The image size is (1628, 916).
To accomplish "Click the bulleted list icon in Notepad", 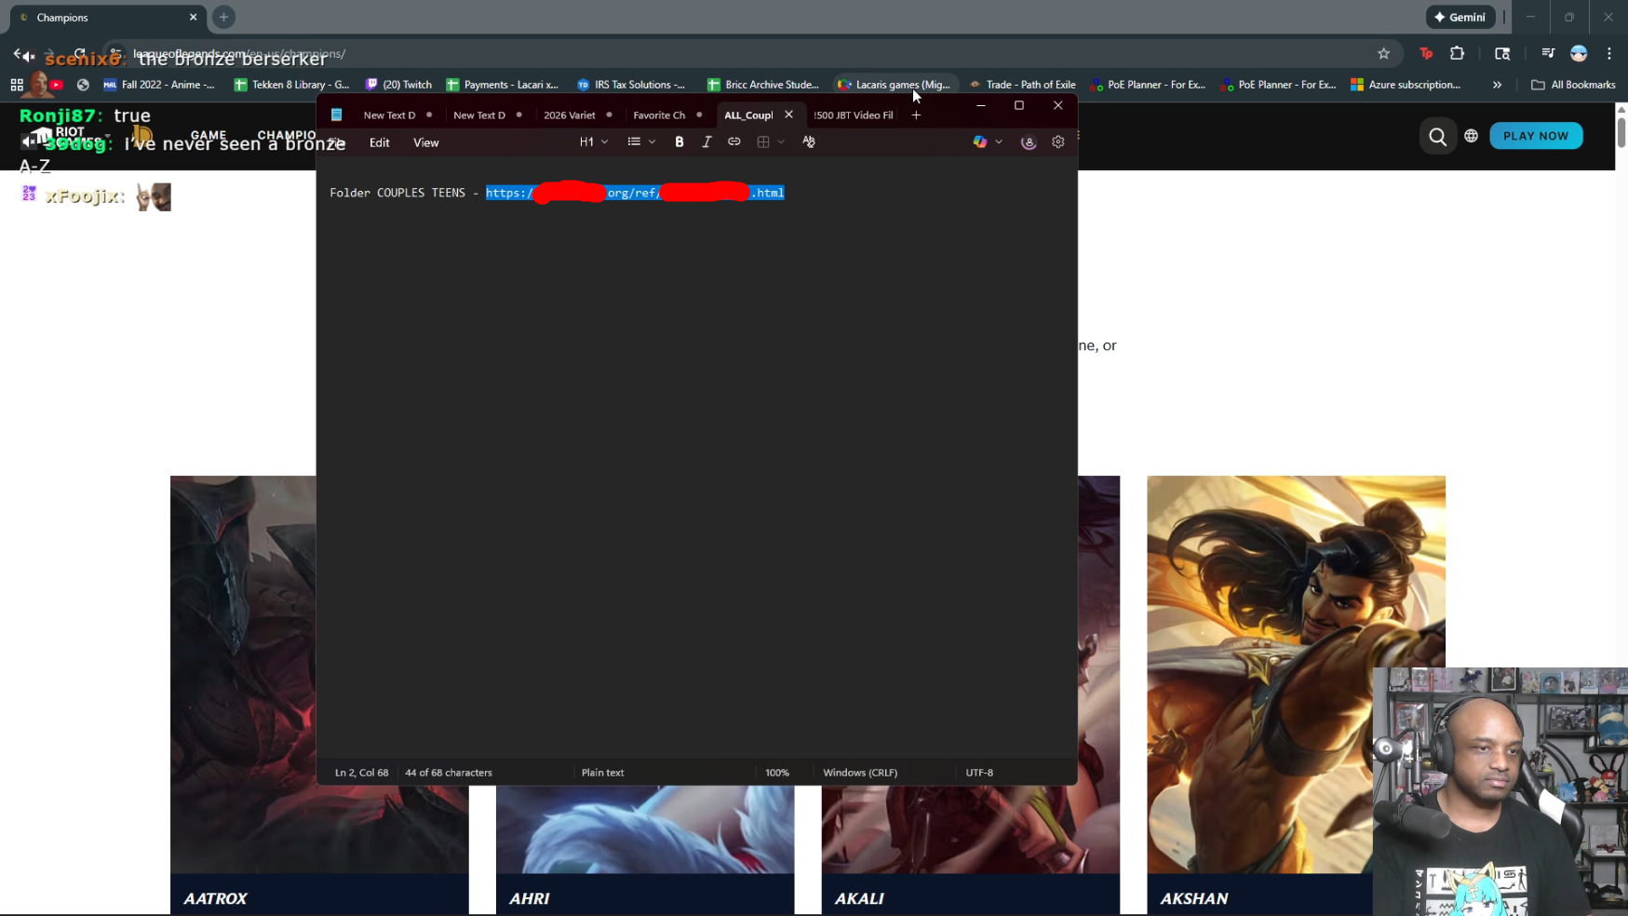I will click(x=634, y=141).
